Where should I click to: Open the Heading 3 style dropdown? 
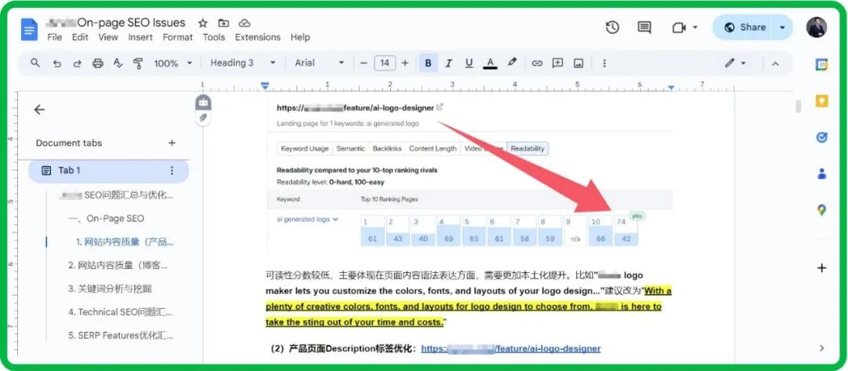243,64
